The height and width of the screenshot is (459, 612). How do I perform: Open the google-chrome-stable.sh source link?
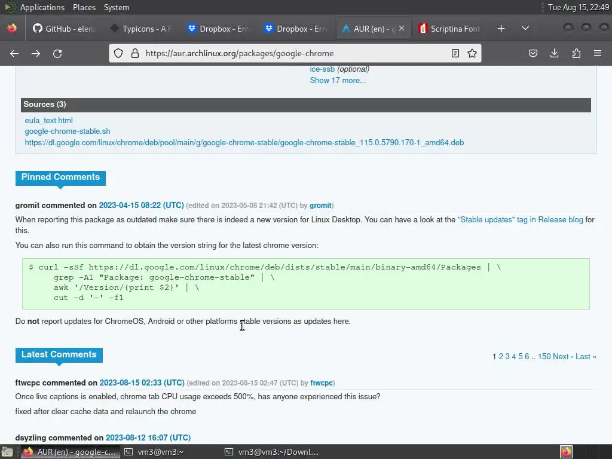[x=68, y=131]
